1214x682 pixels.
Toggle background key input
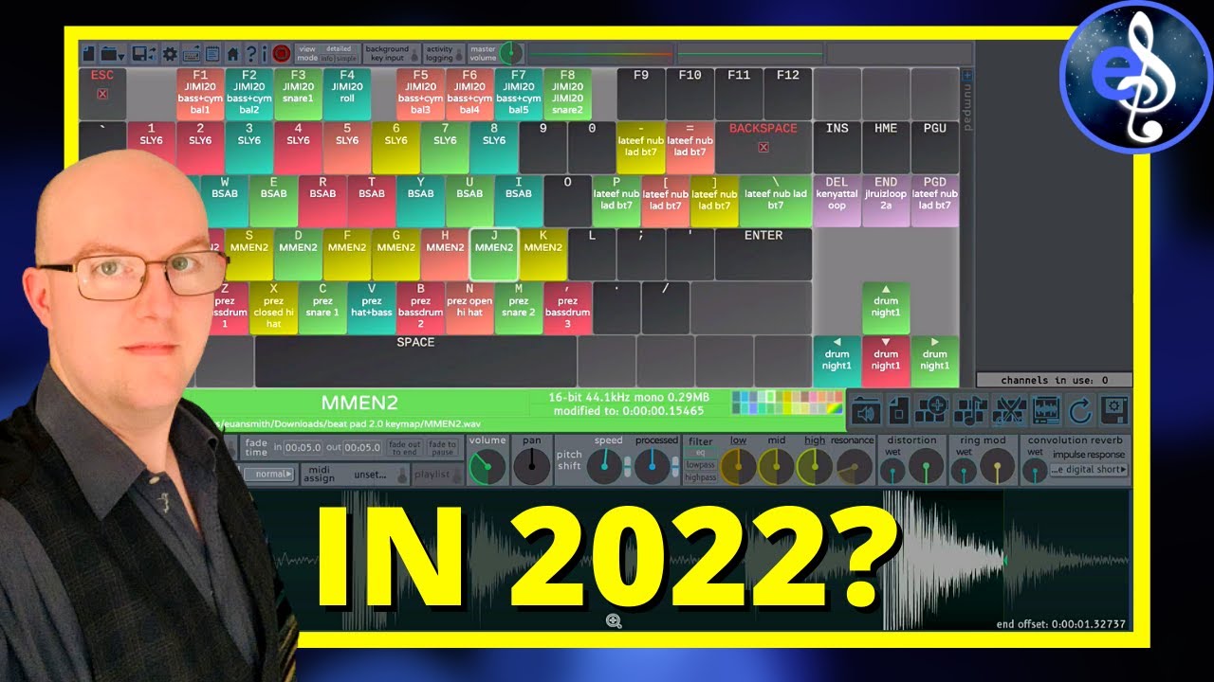(414, 56)
